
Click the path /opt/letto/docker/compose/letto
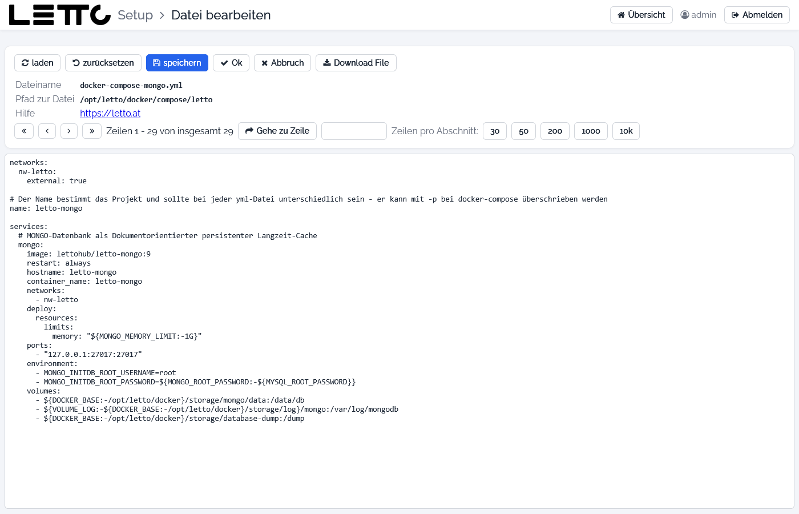click(x=146, y=99)
